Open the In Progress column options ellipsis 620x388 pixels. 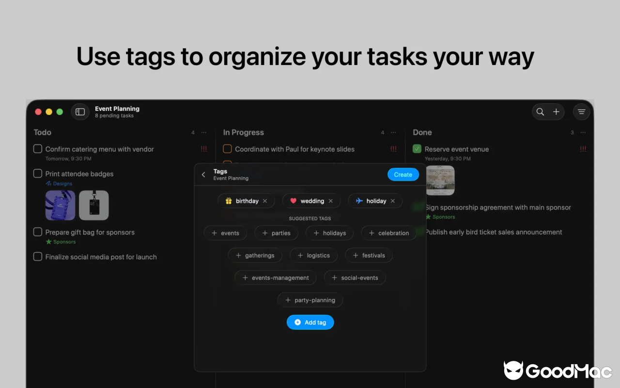393,132
